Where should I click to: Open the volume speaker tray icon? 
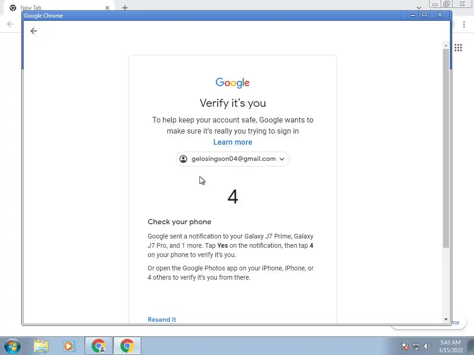[427, 346]
